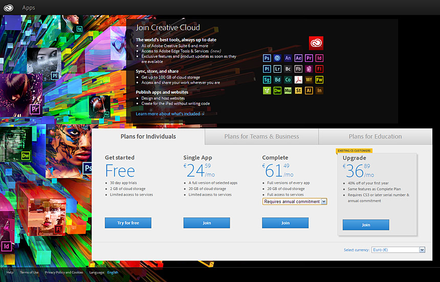The height and width of the screenshot is (282, 440).
Task: Select the Premiere Pro (Pr) icon
Action: (x=309, y=58)
